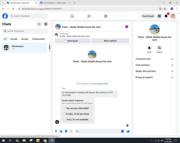Open the Facebook logo home link

click(x=5, y=16)
